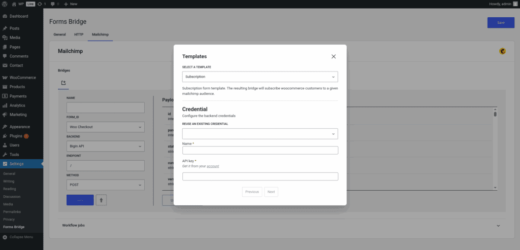
Task: Open Reuse an Existing Credential dropdown
Action: [x=260, y=134]
